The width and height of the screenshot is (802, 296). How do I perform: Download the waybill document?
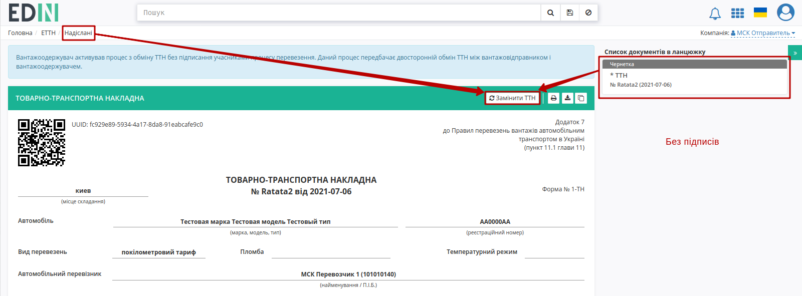(567, 98)
